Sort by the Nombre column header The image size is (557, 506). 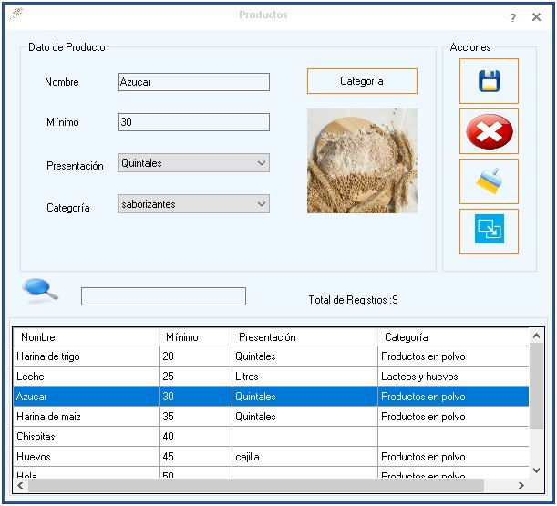[x=87, y=337]
